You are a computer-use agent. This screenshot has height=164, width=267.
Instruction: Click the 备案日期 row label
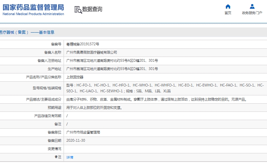[x=54, y=141]
